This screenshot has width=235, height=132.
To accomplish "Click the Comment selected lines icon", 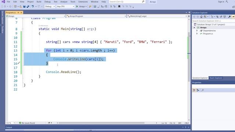I will click(x=111, y=7).
